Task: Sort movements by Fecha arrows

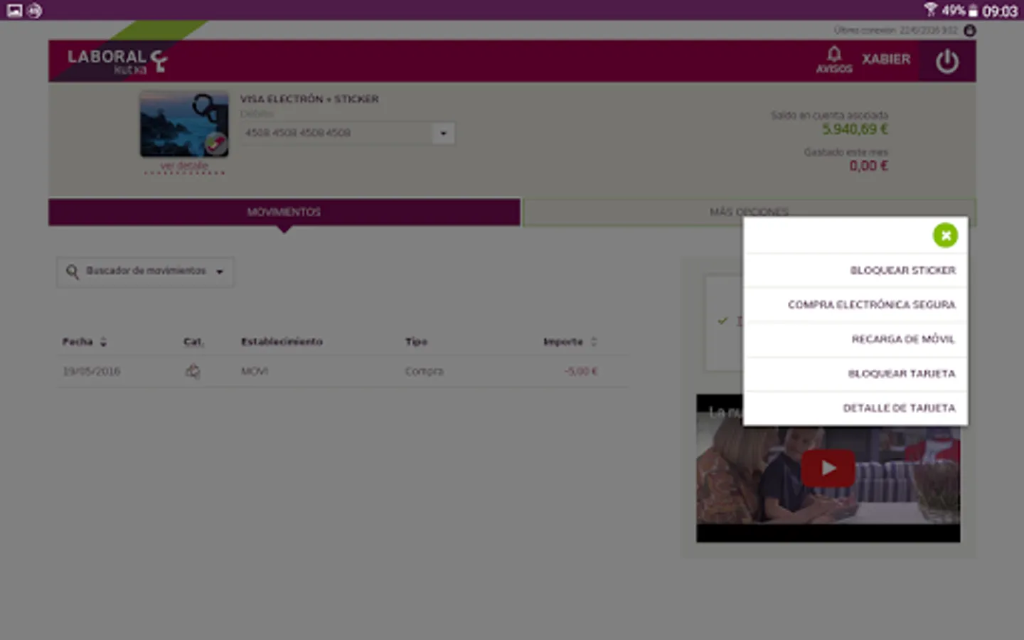Action: click(104, 342)
